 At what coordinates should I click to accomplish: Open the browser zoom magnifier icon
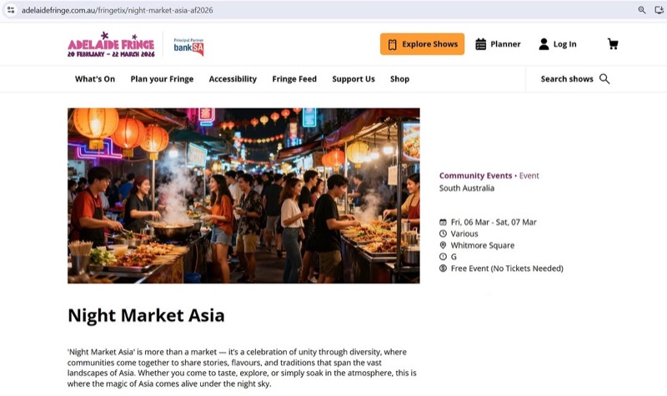click(x=642, y=9)
